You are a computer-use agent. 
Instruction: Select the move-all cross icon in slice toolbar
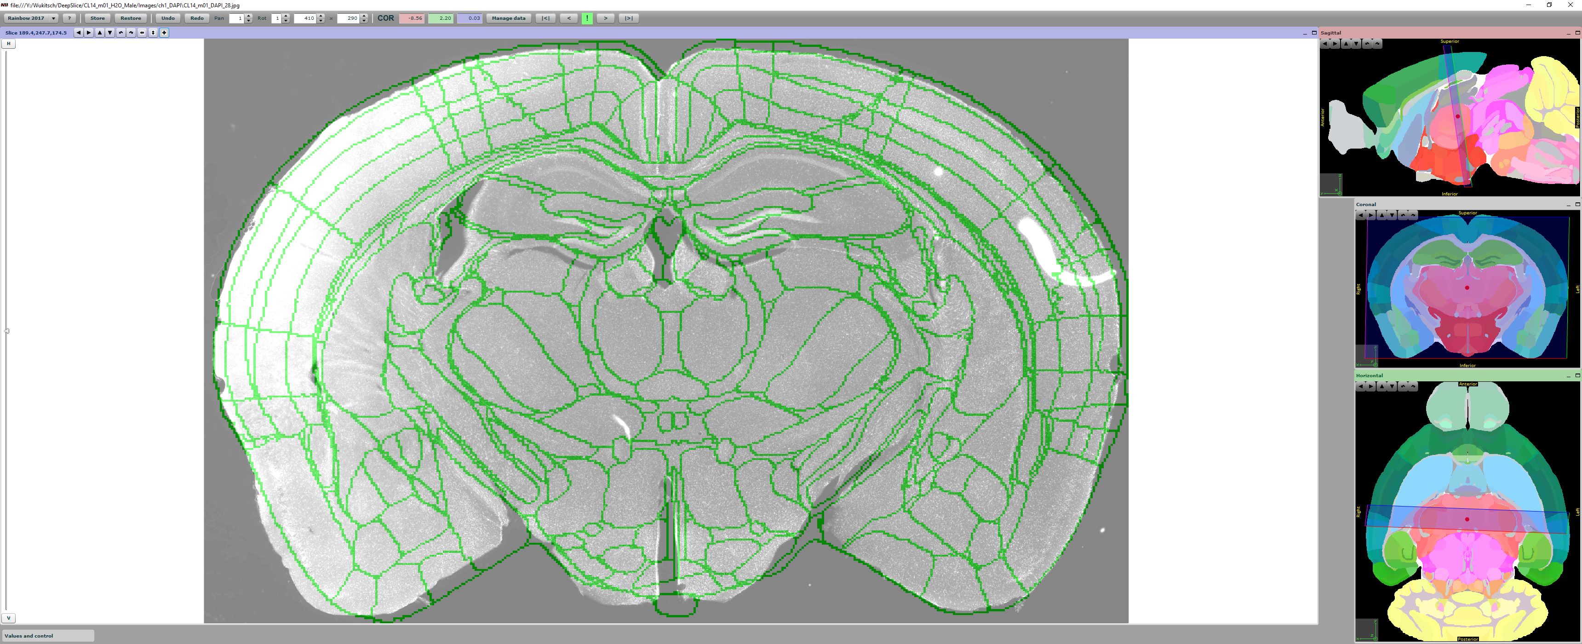click(x=164, y=33)
